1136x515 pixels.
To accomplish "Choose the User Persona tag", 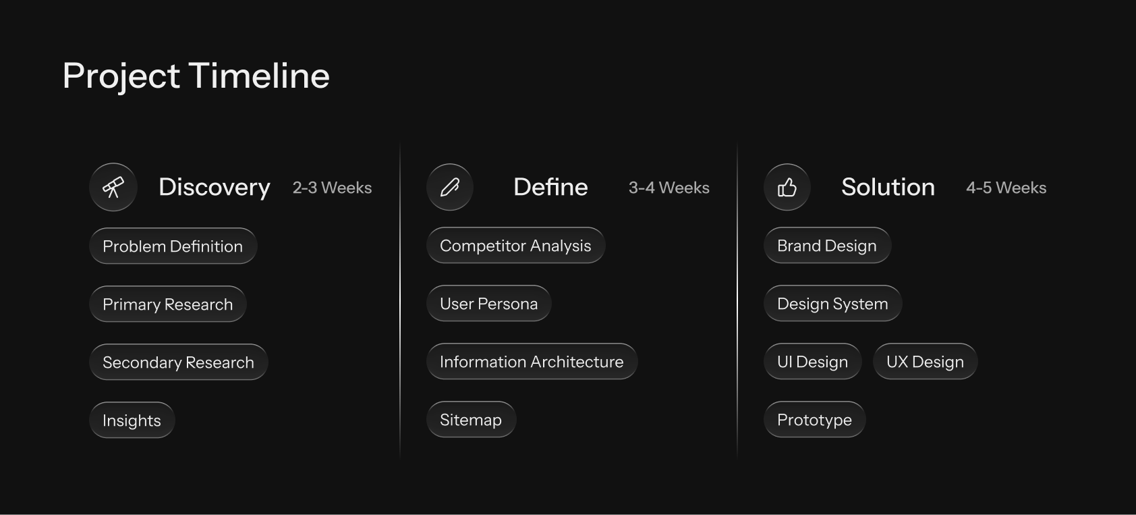I will 488,304.
